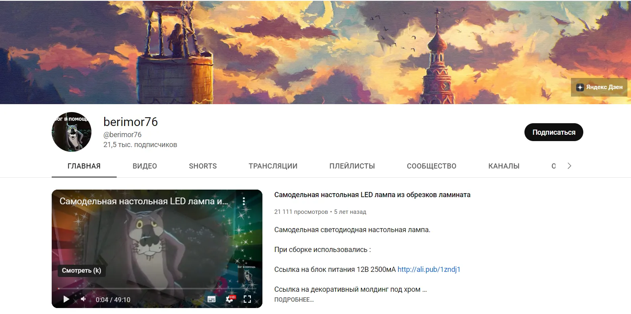The image size is (631, 314).
Task: Open the video title link in the description
Action: [x=372, y=195]
